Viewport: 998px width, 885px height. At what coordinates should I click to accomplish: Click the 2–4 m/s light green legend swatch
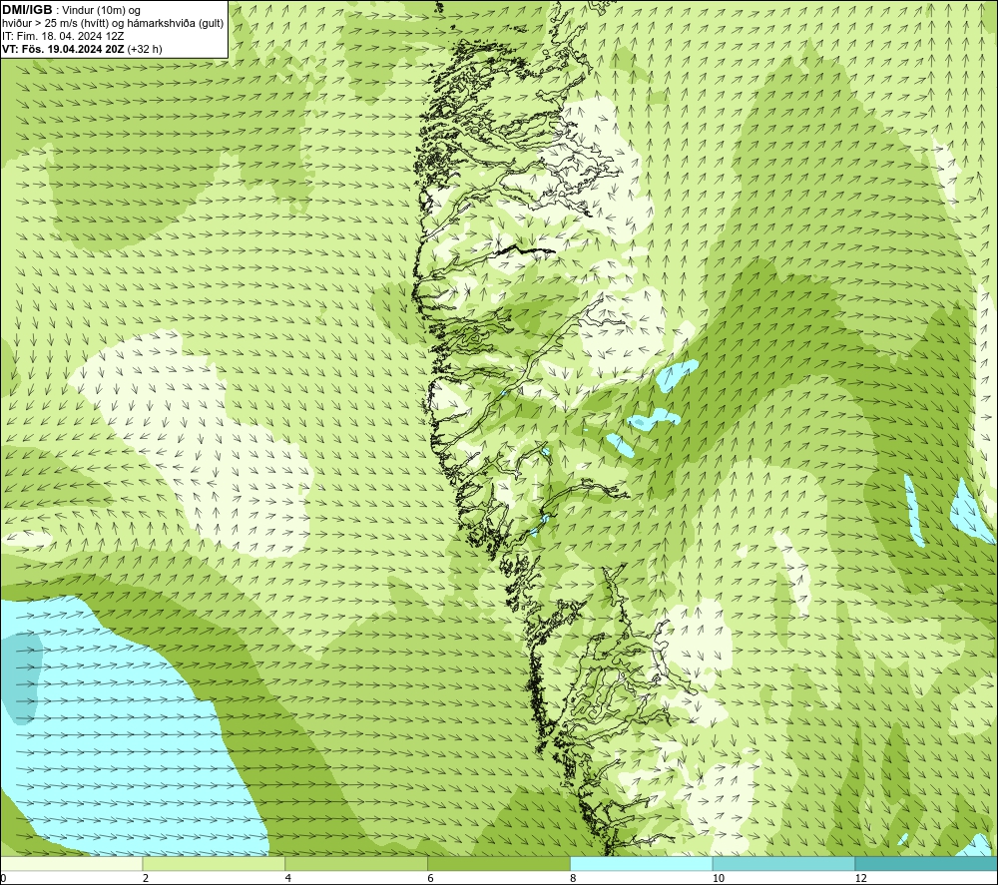[x=214, y=864]
